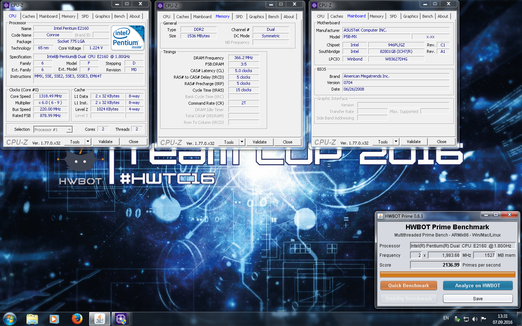This screenshot has height=326, width=522.
Task: Open the EN language indicator
Action: point(446,318)
